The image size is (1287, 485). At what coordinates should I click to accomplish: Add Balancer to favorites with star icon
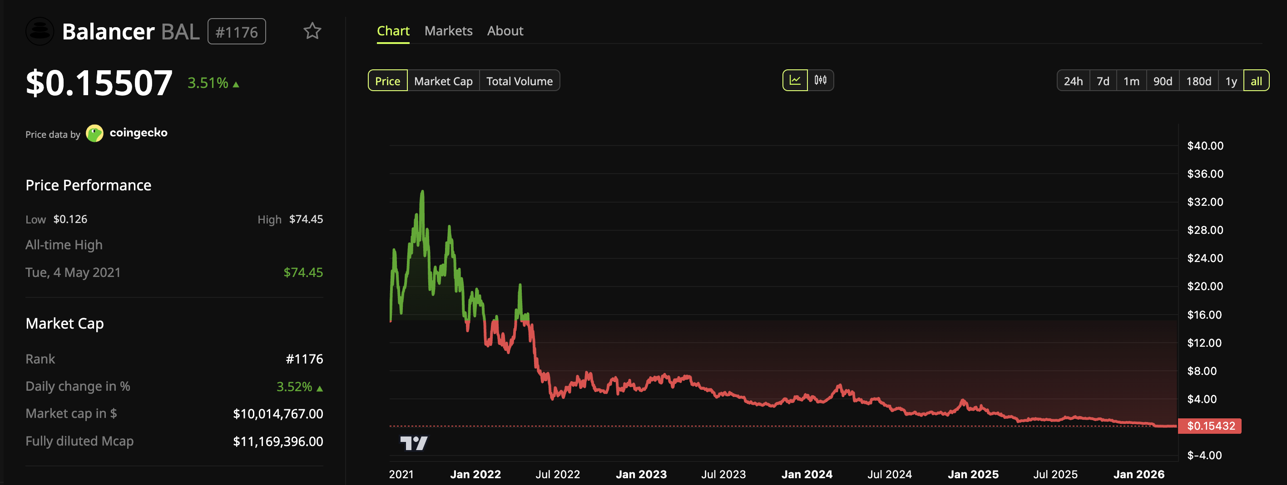pyautogui.click(x=312, y=31)
